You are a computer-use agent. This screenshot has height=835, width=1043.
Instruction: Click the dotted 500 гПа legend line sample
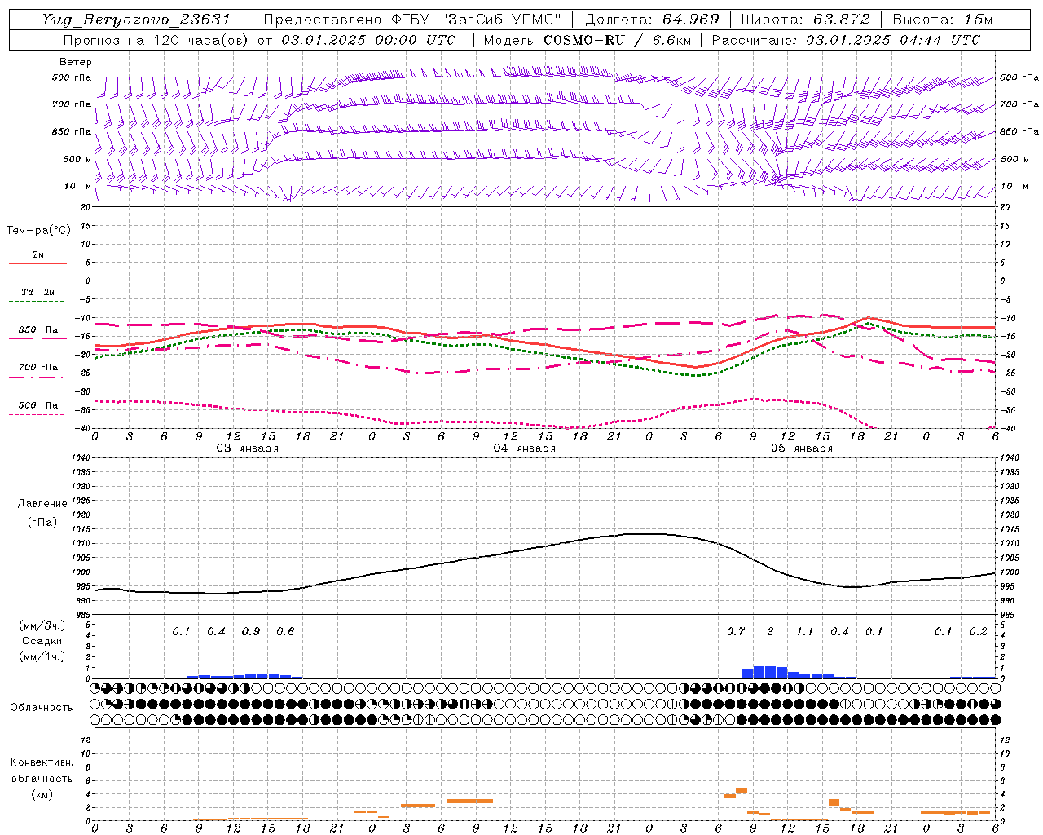(37, 414)
